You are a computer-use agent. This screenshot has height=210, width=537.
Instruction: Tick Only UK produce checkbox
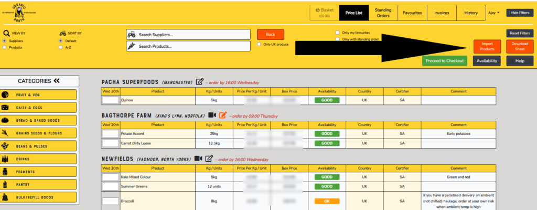point(259,44)
